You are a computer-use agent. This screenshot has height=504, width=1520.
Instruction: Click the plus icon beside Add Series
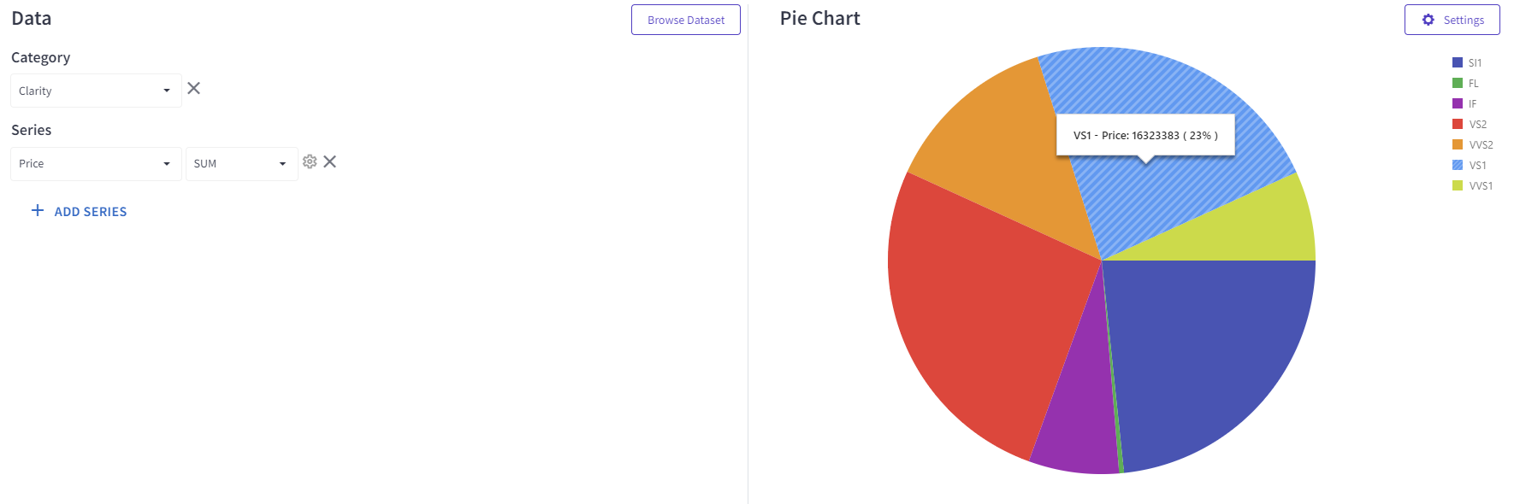coord(38,210)
